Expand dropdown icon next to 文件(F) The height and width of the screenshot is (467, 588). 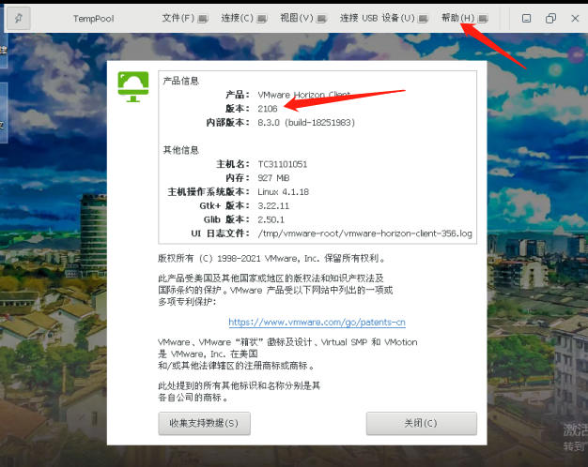[203, 19]
